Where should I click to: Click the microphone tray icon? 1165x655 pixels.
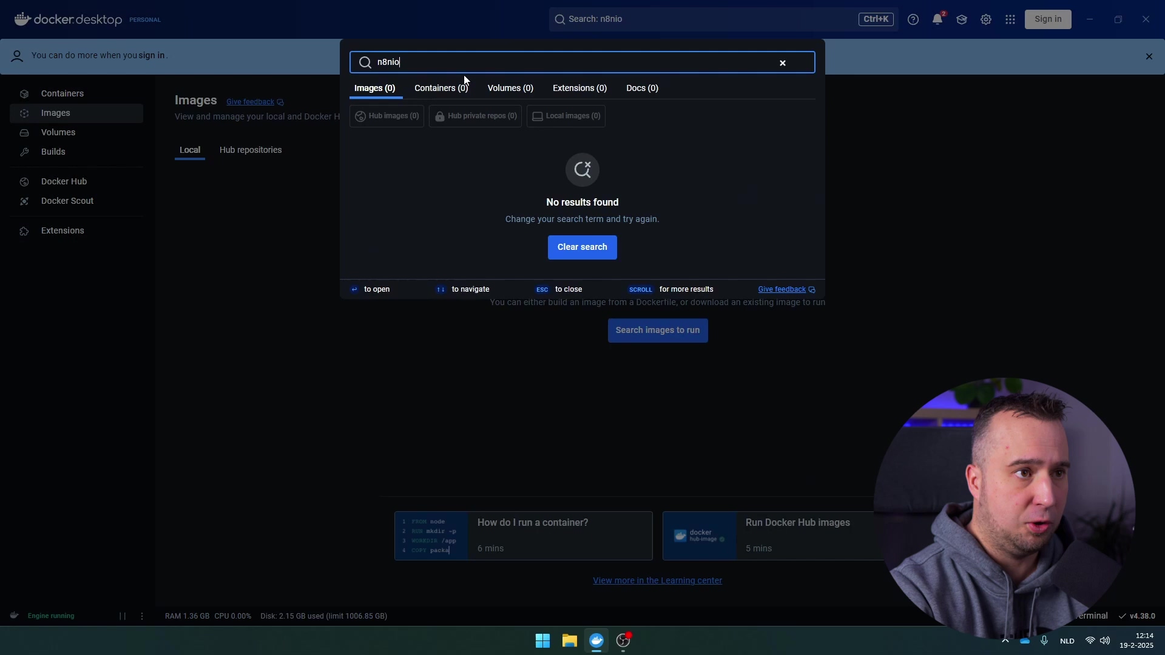(x=1044, y=640)
